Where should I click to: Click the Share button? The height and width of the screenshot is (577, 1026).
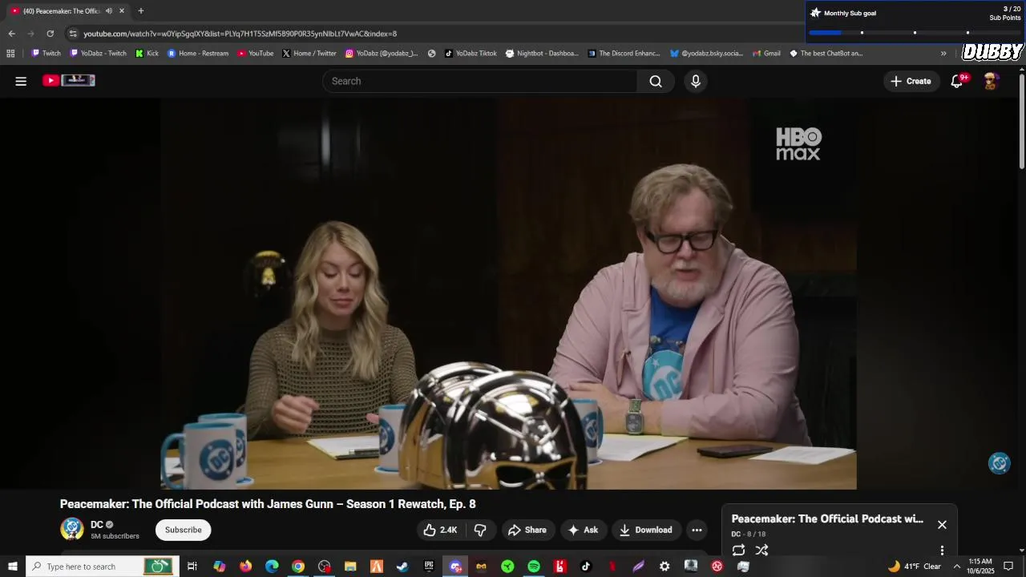pos(527,530)
